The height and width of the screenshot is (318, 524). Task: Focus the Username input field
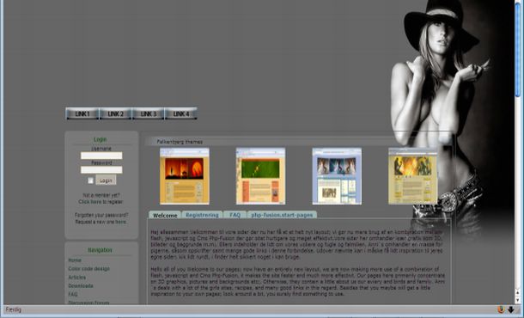point(101,156)
